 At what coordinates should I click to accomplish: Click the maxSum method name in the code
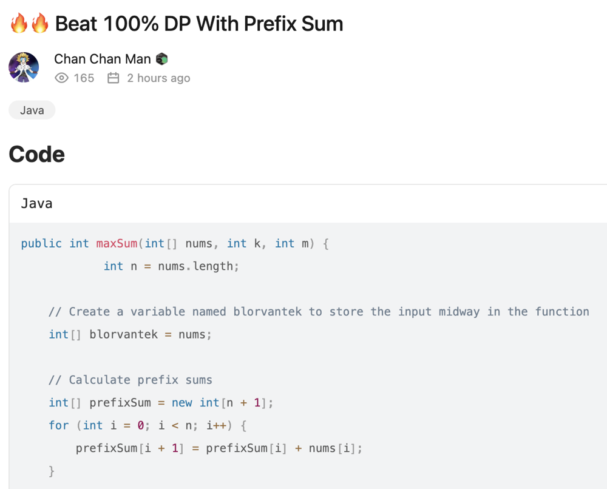click(x=117, y=243)
